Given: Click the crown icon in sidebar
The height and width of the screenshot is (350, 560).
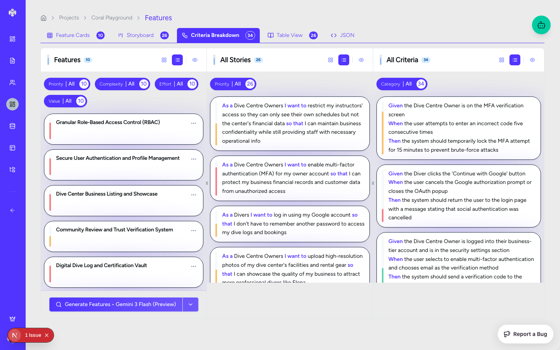Looking at the screenshot, I should [x=12, y=319].
